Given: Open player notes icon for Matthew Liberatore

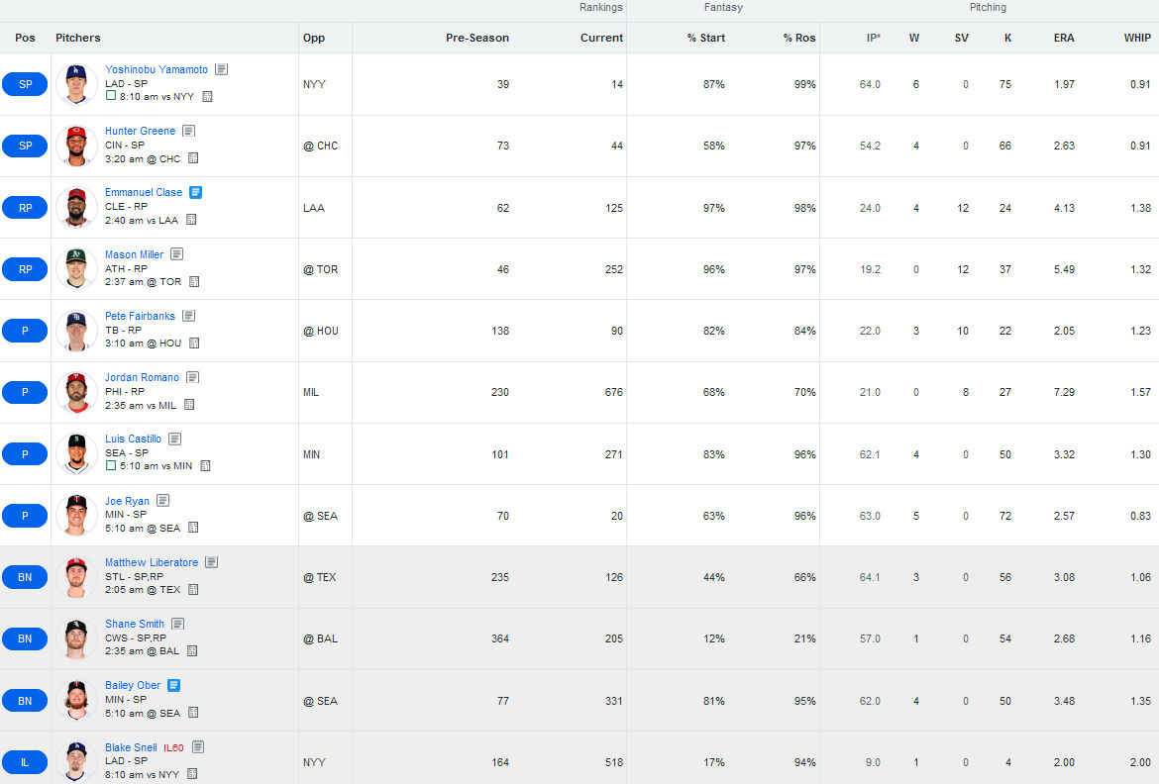Looking at the screenshot, I should [211, 562].
